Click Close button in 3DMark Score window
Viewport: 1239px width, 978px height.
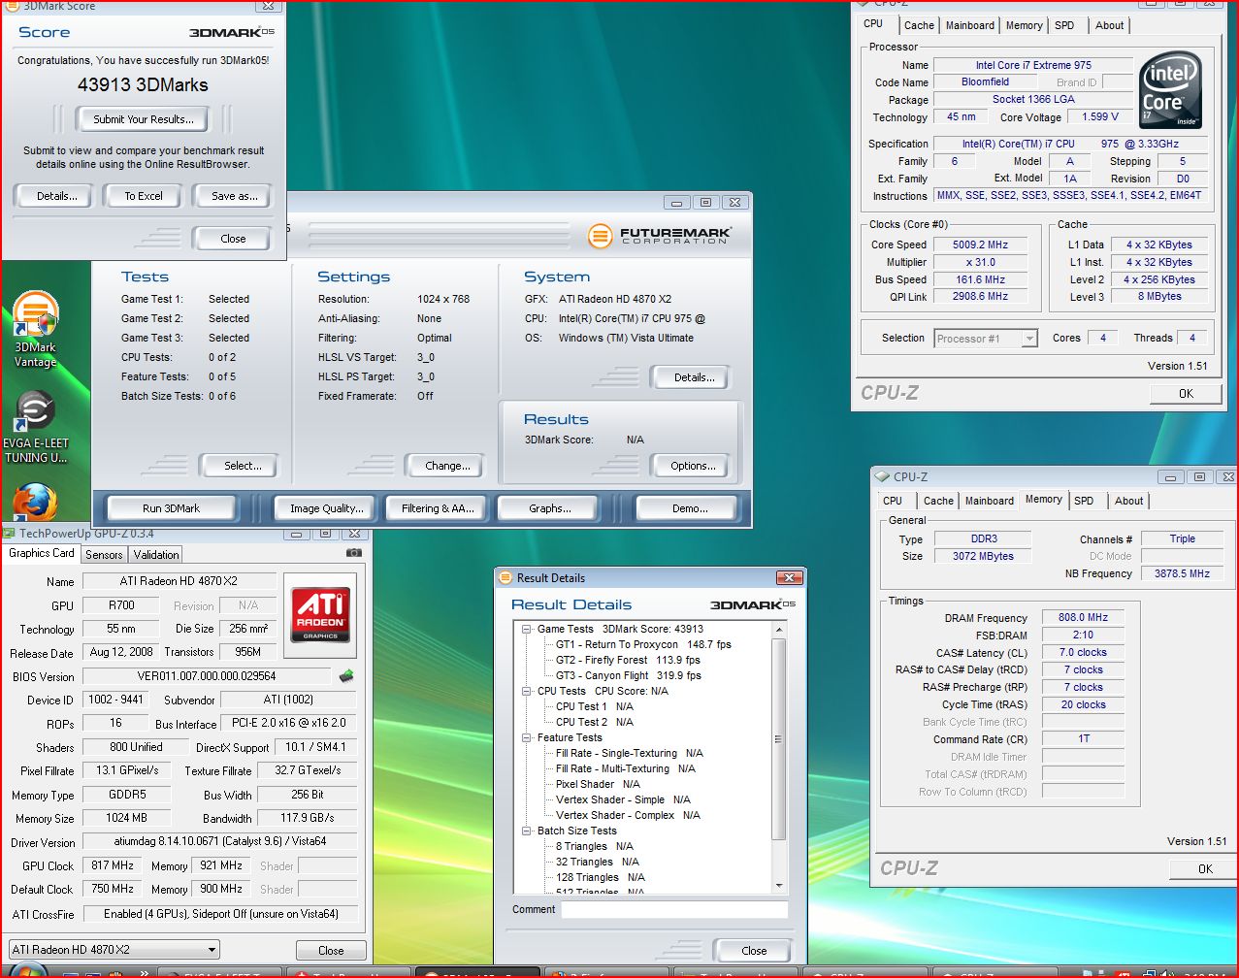(233, 239)
